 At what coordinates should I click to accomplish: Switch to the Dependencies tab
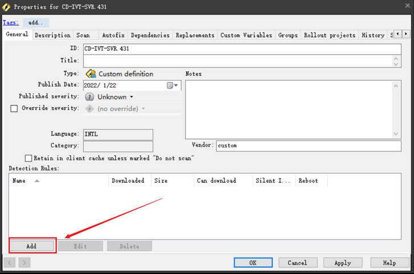point(150,35)
